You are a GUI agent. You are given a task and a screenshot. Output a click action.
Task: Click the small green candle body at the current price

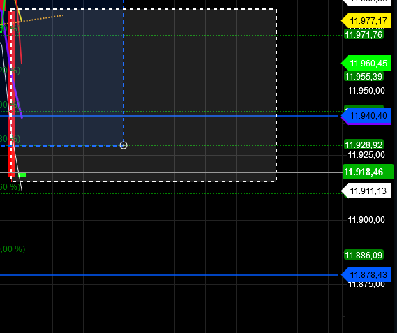pos(22,175)
